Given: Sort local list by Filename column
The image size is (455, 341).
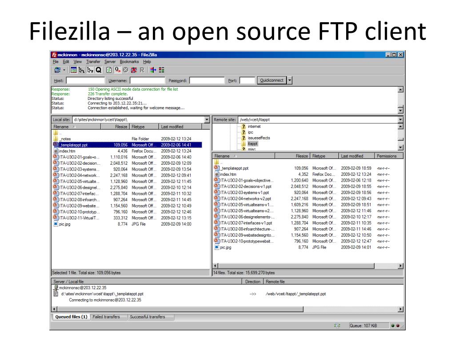Looking at the screenshot, I should tap(76, 127).
